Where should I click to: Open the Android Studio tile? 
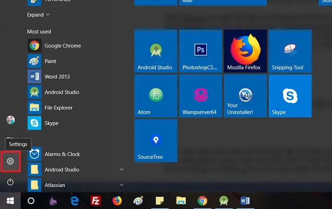pyautogui.click(x=156, y=51)
